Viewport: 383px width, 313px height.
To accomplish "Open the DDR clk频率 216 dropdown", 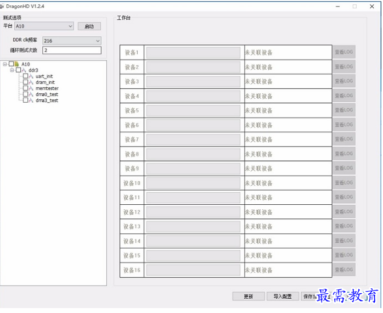I will click(x=72, y=41).
